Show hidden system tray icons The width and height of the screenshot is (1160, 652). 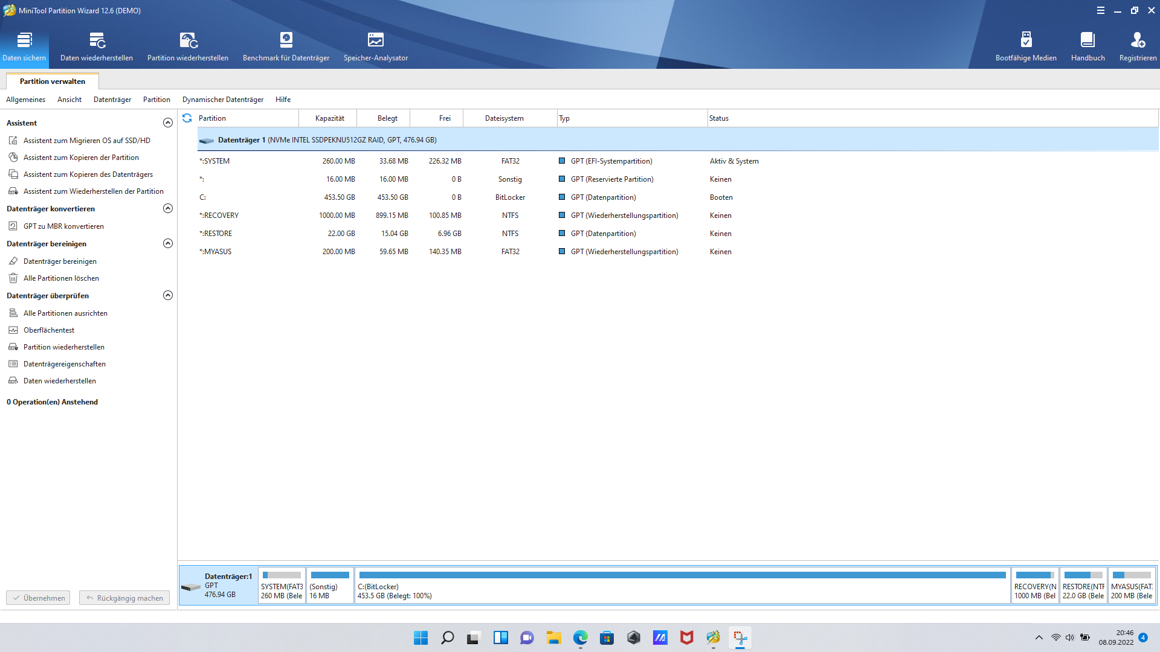pos(1039,638)
